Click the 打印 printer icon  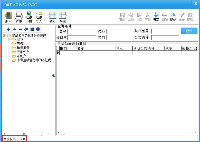tap(19, 16)
